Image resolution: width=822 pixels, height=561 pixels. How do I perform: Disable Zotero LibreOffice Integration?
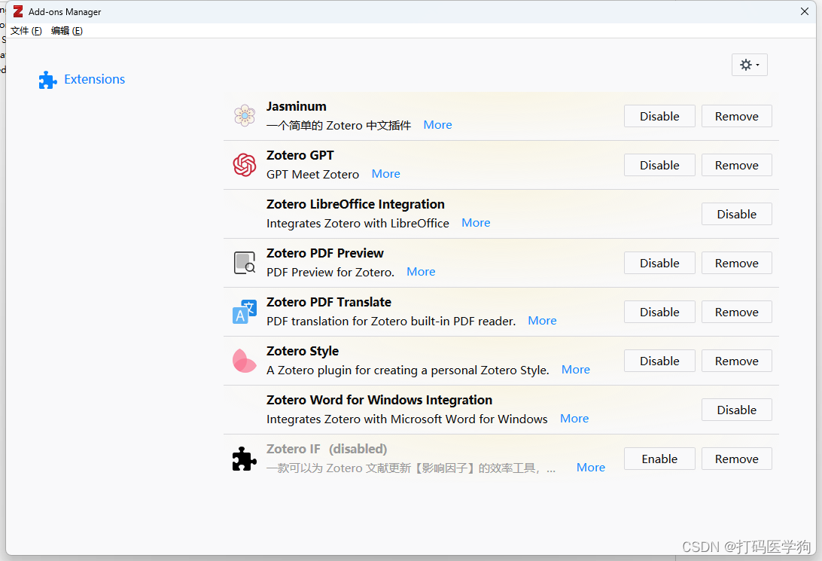736,214
